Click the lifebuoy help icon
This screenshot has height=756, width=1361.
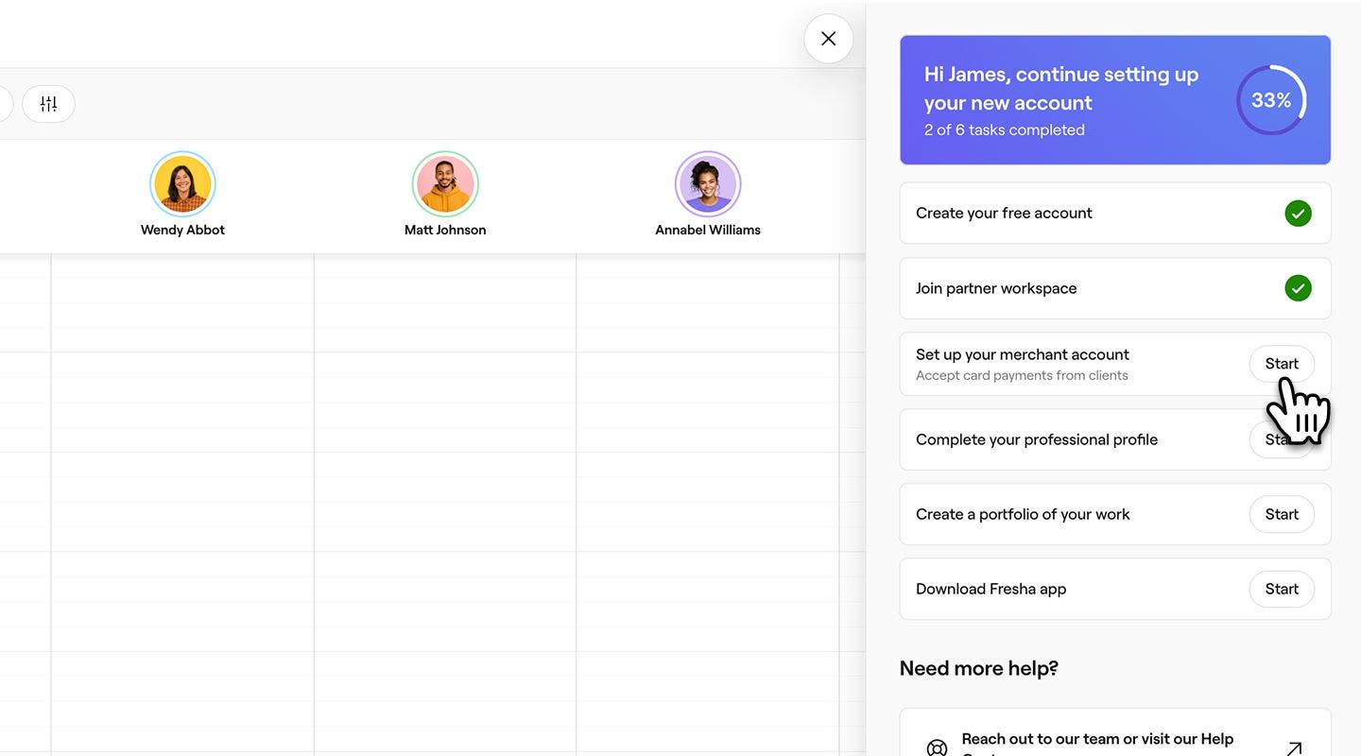click(937, 747)
